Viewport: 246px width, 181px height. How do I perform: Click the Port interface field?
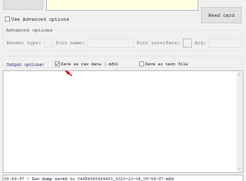[x=187, y=43]
